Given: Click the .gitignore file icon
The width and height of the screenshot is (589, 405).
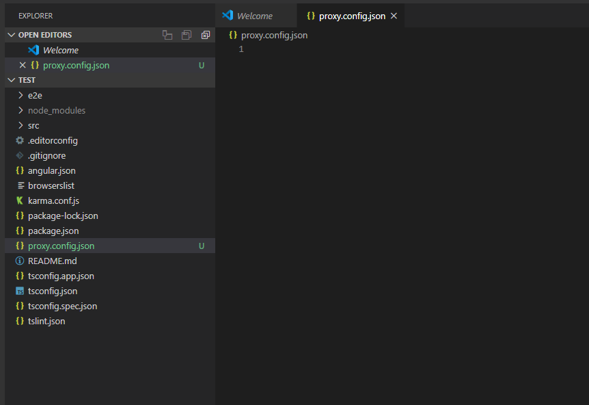Looking at the screenshot, I should (20, 155).
